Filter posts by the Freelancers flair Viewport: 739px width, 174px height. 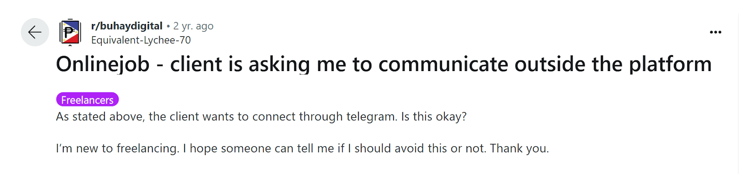click(87, 100)
